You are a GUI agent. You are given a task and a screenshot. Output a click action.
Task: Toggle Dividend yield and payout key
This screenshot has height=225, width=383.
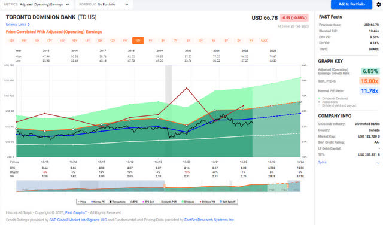coord(337,105)
